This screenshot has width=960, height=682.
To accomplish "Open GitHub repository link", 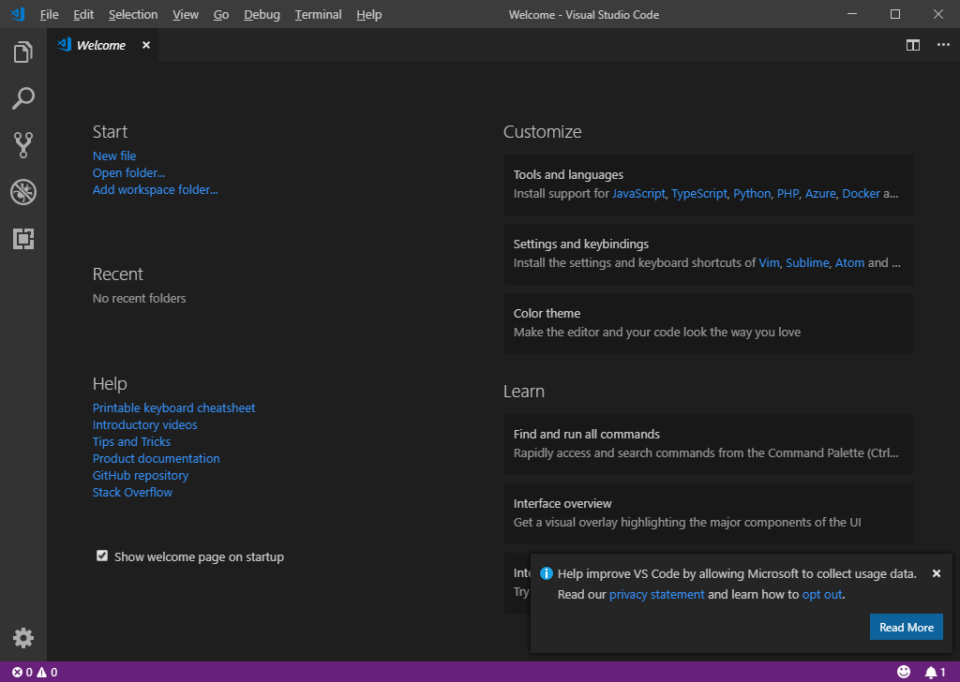I will 141,475.
